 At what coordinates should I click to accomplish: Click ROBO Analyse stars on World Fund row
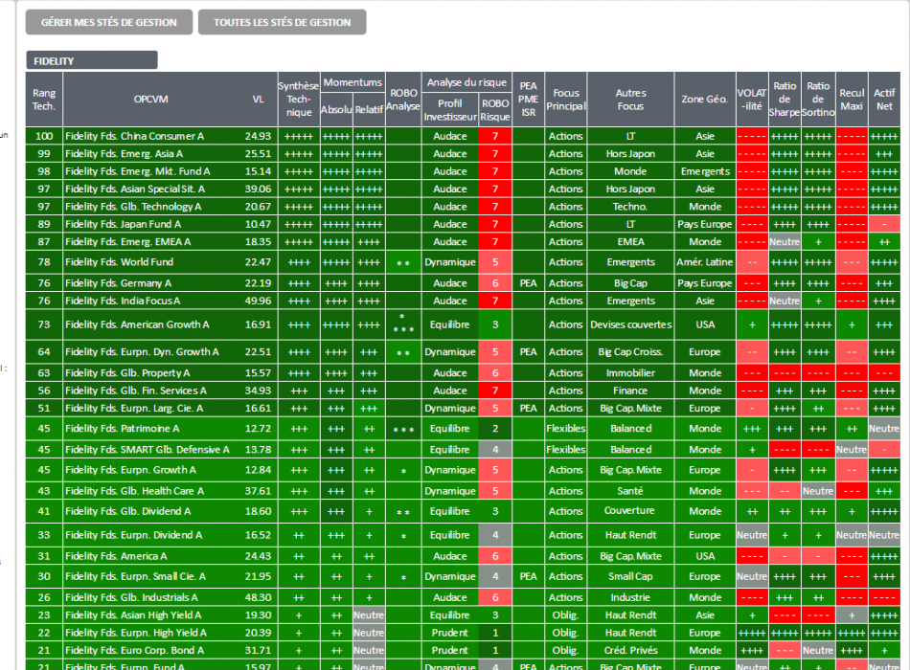[x=403, y=263]
